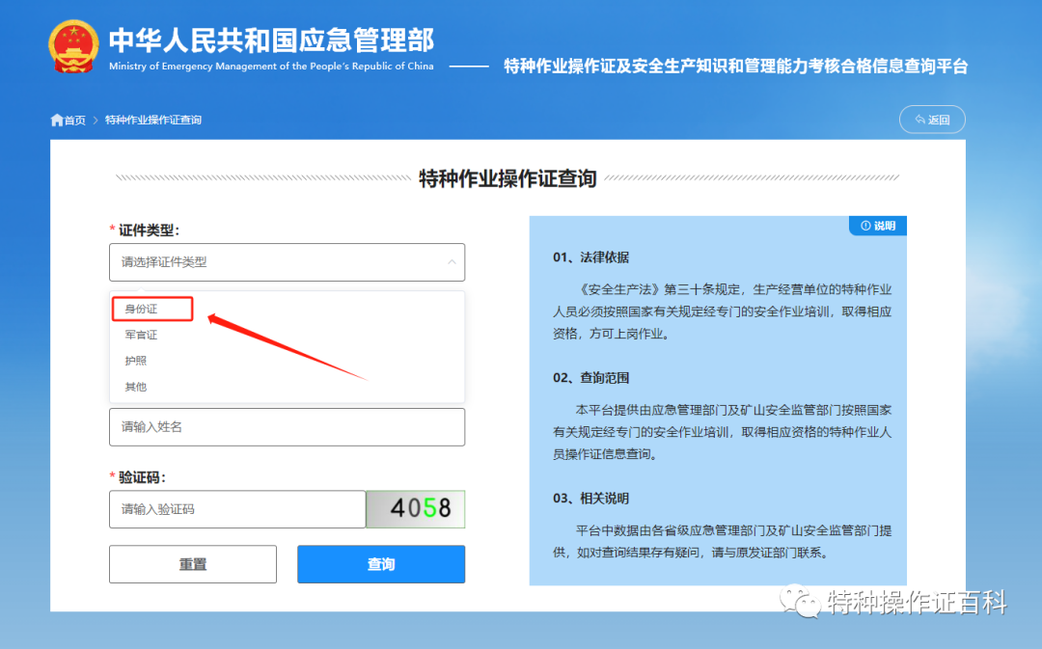Viewport: 1042px width, 649px height.
Task: Click the 验证码 field label
Action: tap(142, 477)
